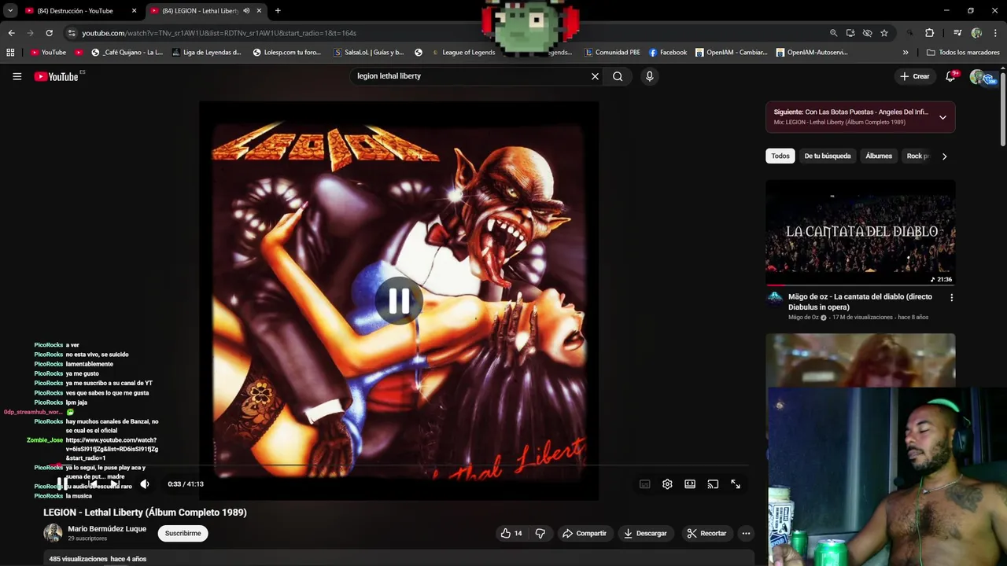
Task: Show hidden bookmarks chevron
Action: click(906, 53)
